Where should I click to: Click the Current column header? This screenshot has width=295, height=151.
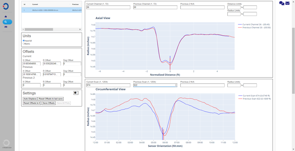(x=35, y=4)
